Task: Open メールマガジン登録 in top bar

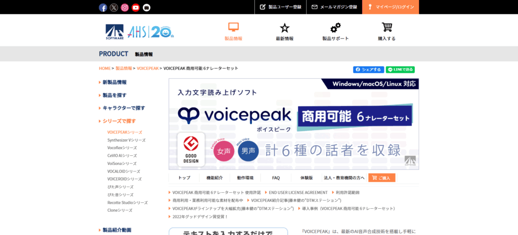Action: [334, 7]
